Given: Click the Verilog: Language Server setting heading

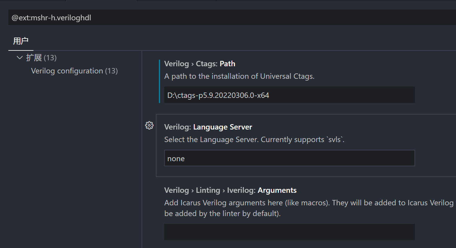Looking at the screenshot, I should [208, 127].
